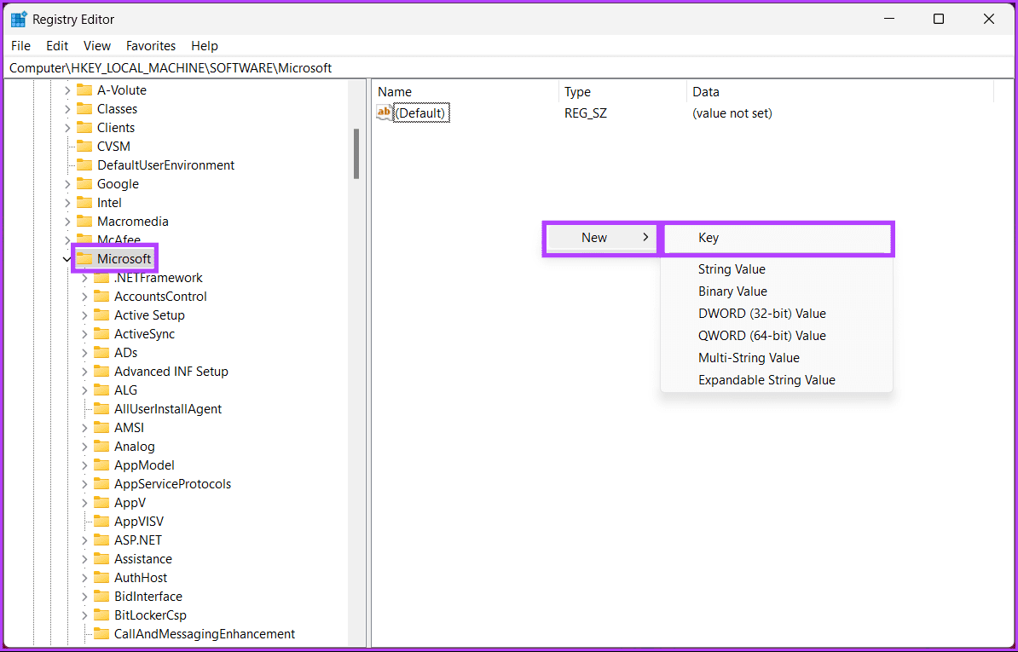Click the (value not set) data cell

[x=732, y=113]
